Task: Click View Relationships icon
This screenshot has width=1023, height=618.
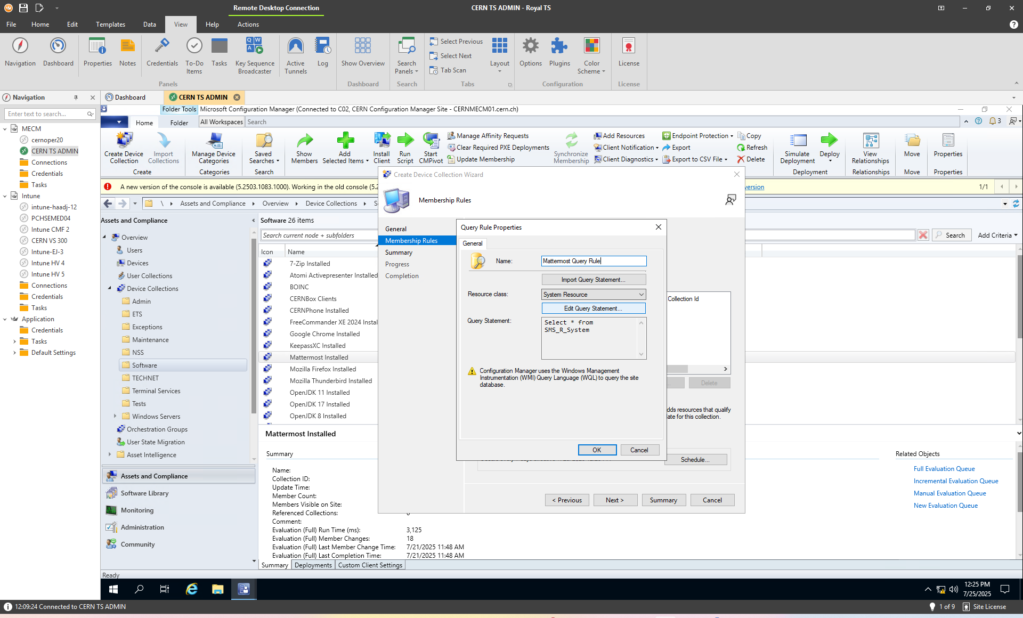Action: tap(870, 141)
